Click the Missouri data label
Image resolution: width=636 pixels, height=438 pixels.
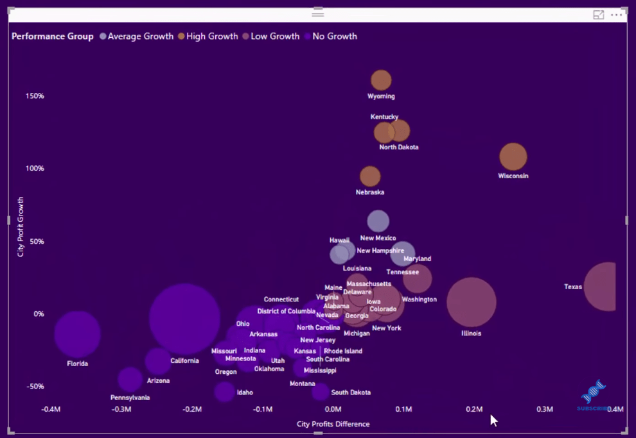(224, 351)
